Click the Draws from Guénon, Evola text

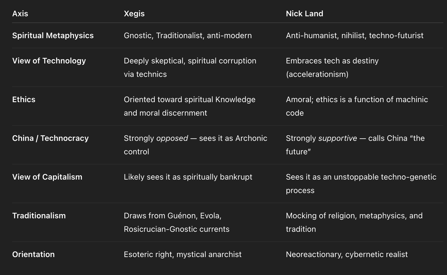pyautogui.click(x=173, y=216)
